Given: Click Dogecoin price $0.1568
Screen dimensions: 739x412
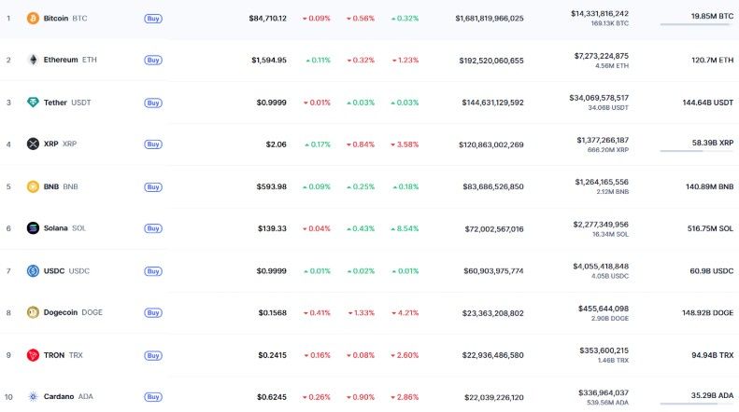Looking at the screenshot, I should click(273, 313).
